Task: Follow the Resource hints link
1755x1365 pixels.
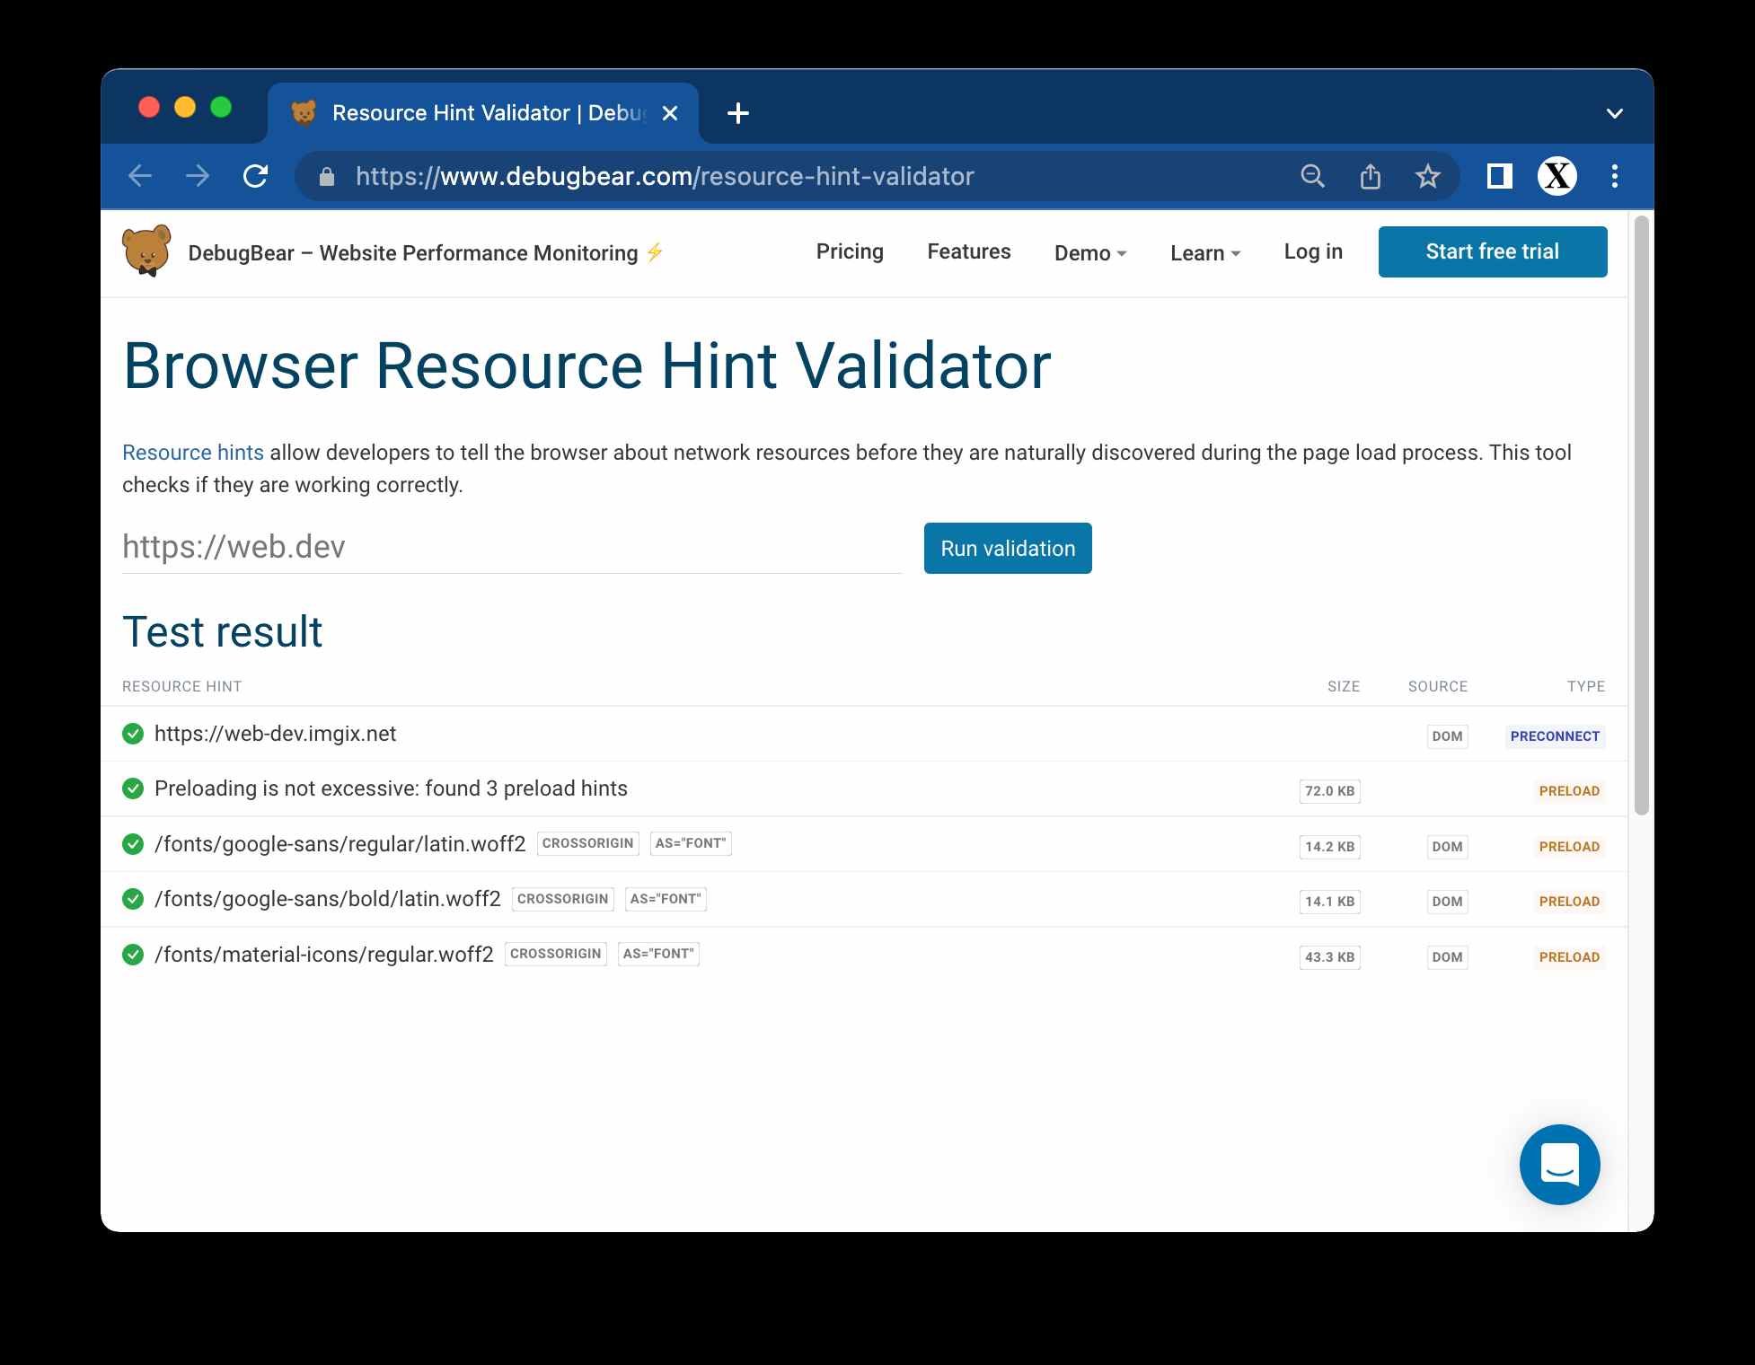Action: [x=193, y=453]
